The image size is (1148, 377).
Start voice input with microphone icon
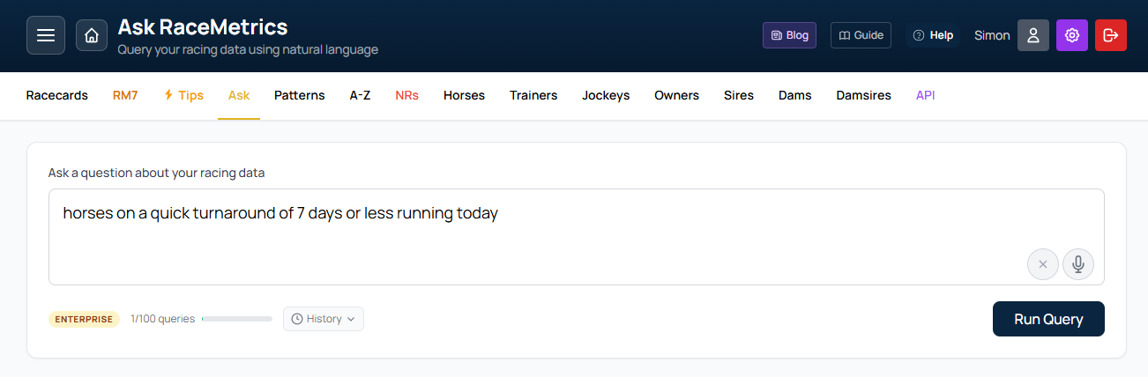click(1078, 264)
